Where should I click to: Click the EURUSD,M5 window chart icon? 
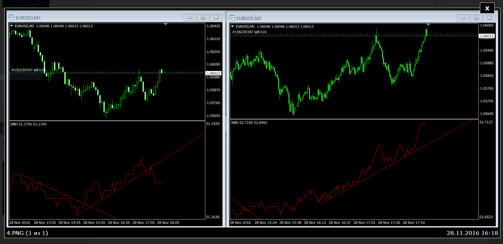click(x=11, y=17)
